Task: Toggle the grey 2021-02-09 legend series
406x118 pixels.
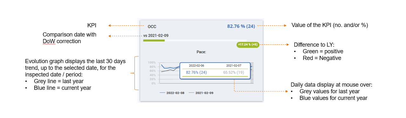Action: [201, 93]
